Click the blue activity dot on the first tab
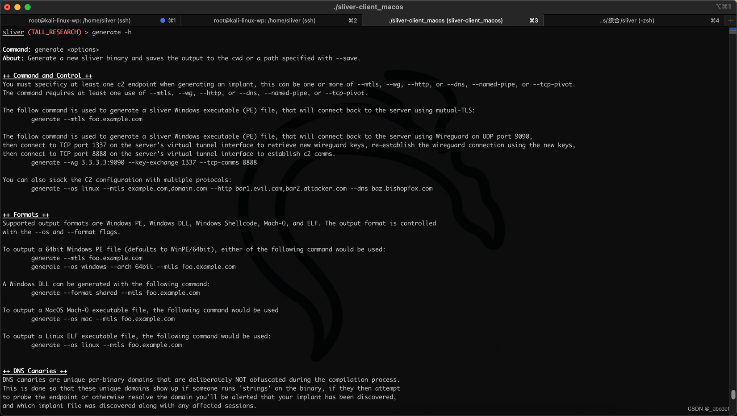Screen dimensions: 737x416 tap(163, 21)
